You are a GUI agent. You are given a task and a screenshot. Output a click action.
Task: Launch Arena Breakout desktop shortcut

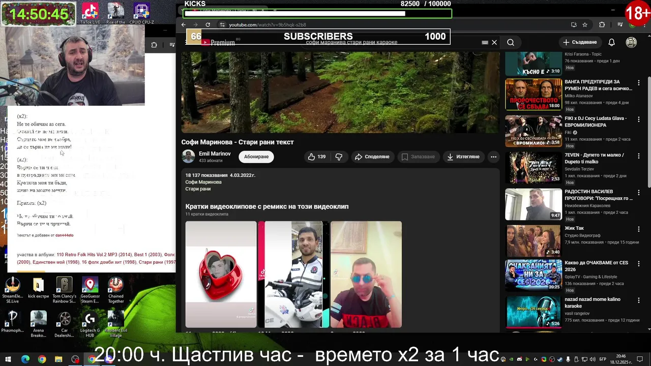(38, 325)
